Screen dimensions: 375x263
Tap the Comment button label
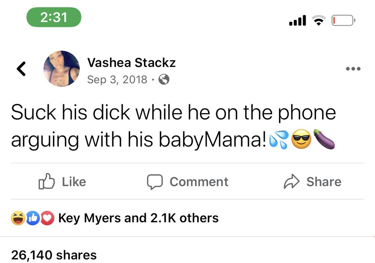click(x=199, y=182)
